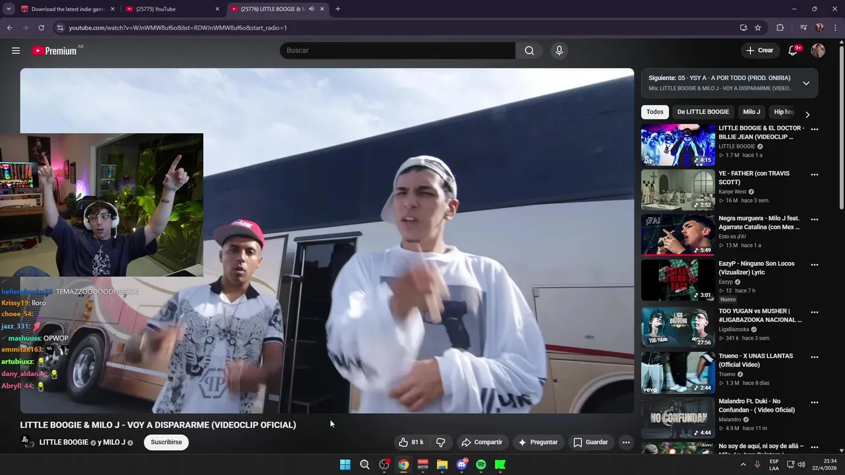
Task: Open a new browser tab
Action: point(338,9)
